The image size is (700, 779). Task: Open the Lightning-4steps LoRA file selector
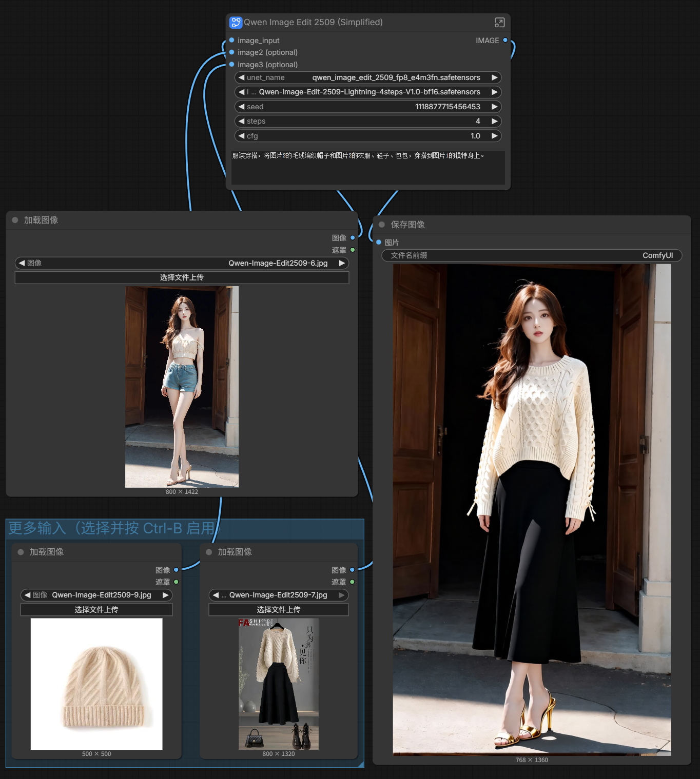click(x=367, y=92)
